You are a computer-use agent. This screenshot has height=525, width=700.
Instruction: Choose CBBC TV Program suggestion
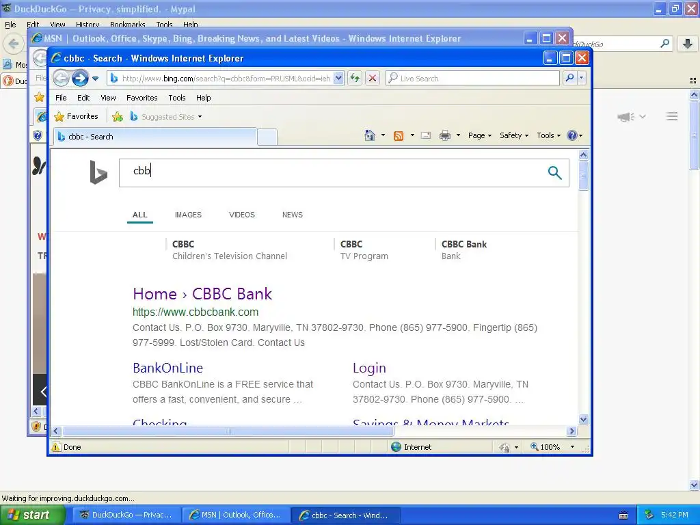[364, 250]
